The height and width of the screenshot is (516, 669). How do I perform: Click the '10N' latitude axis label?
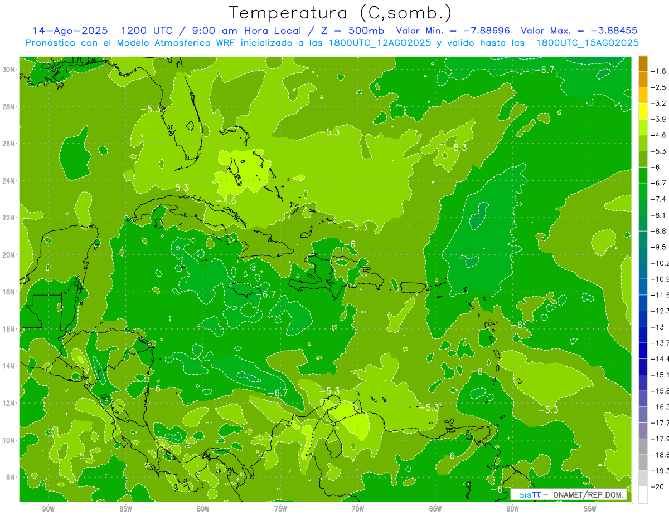tap(9, 440)
